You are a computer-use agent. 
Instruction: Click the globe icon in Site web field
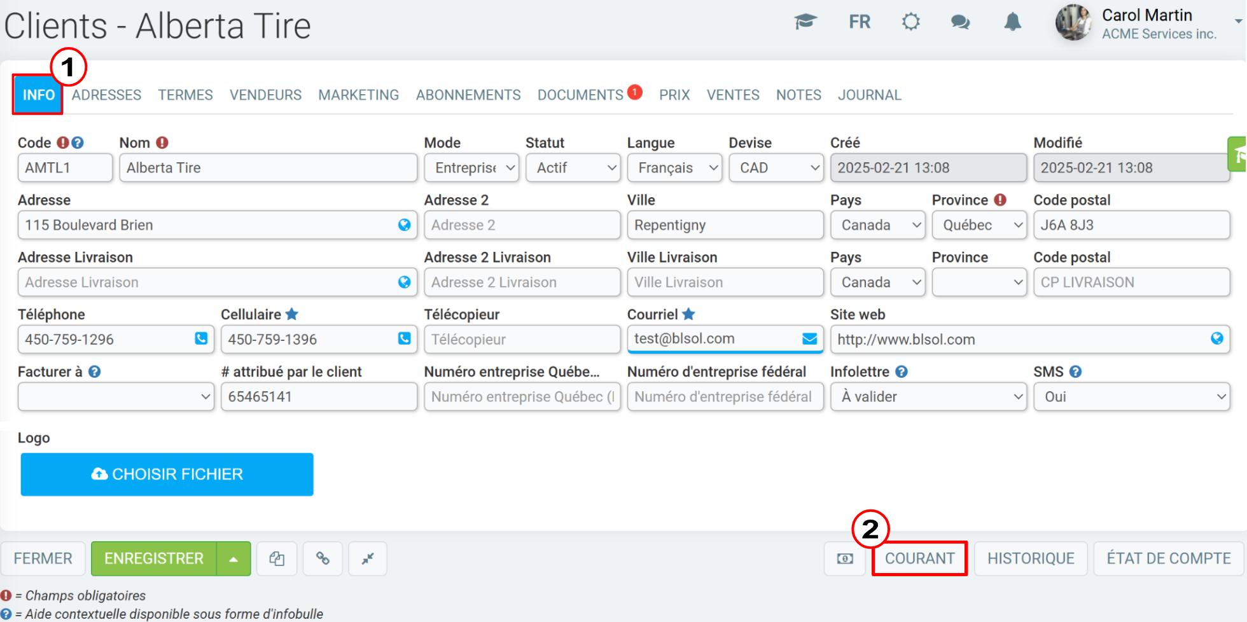[x=1216, y=339]
